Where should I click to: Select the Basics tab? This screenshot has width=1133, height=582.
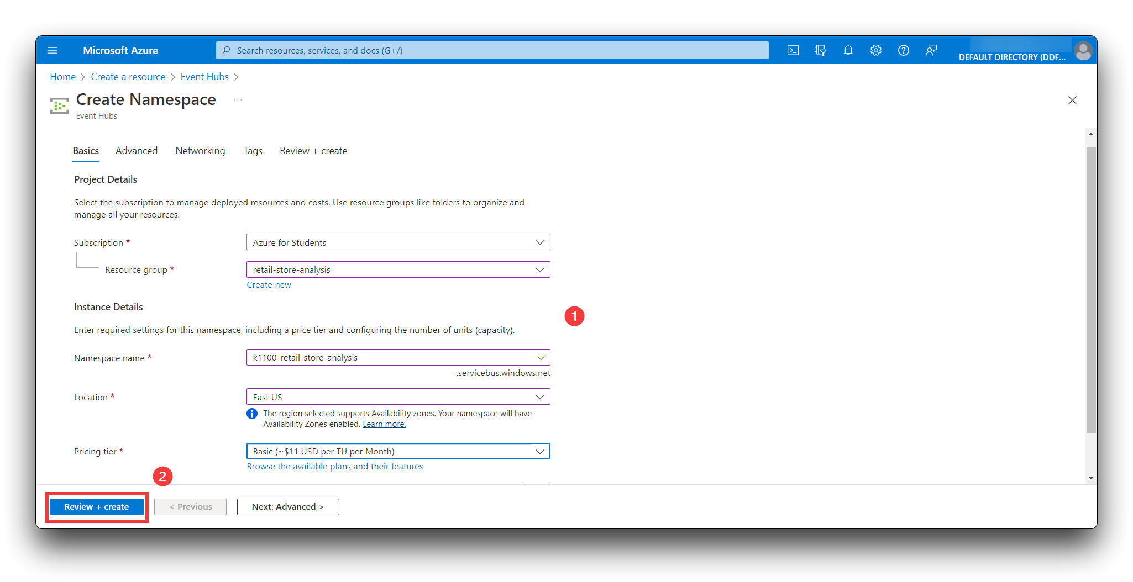tap(86, 151)
